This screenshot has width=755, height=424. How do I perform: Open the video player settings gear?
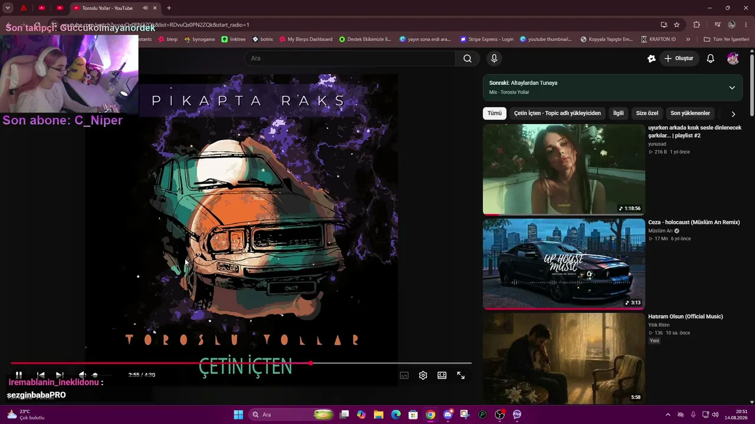point(423,375)
